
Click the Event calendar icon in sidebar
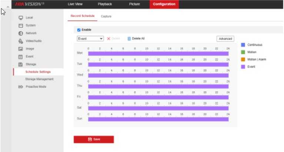(21, 57)
